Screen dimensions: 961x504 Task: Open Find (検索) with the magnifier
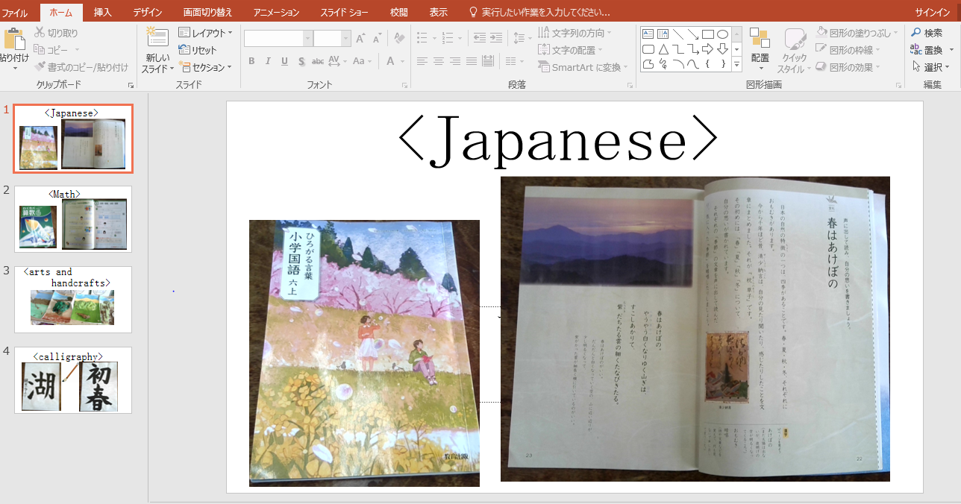[927, 33]
